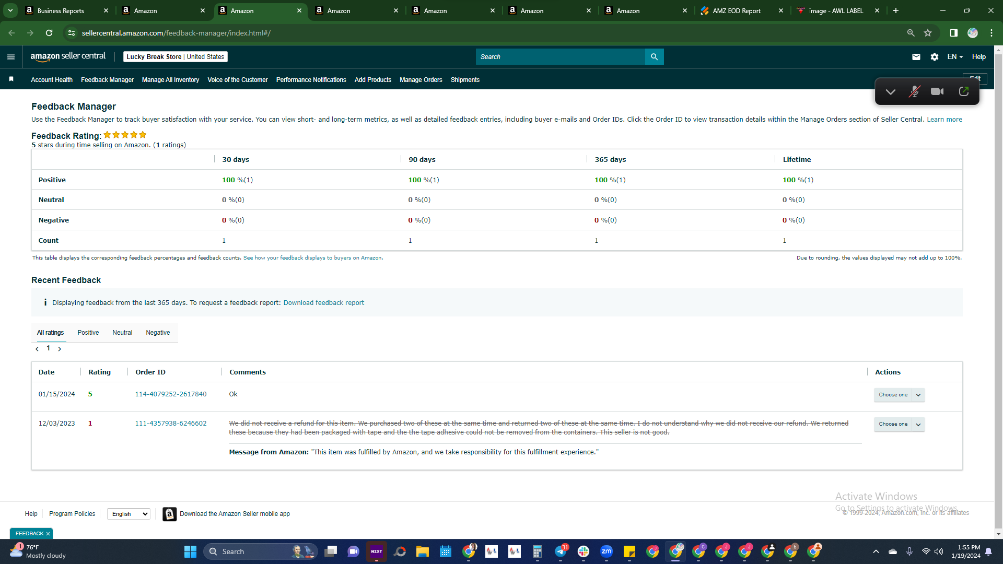Image resolution: width=1003 pixels, height=564 pixels.
Task: Open Choose one dropdown for 12/03/2023 feedback
Action: click(899, 424)
